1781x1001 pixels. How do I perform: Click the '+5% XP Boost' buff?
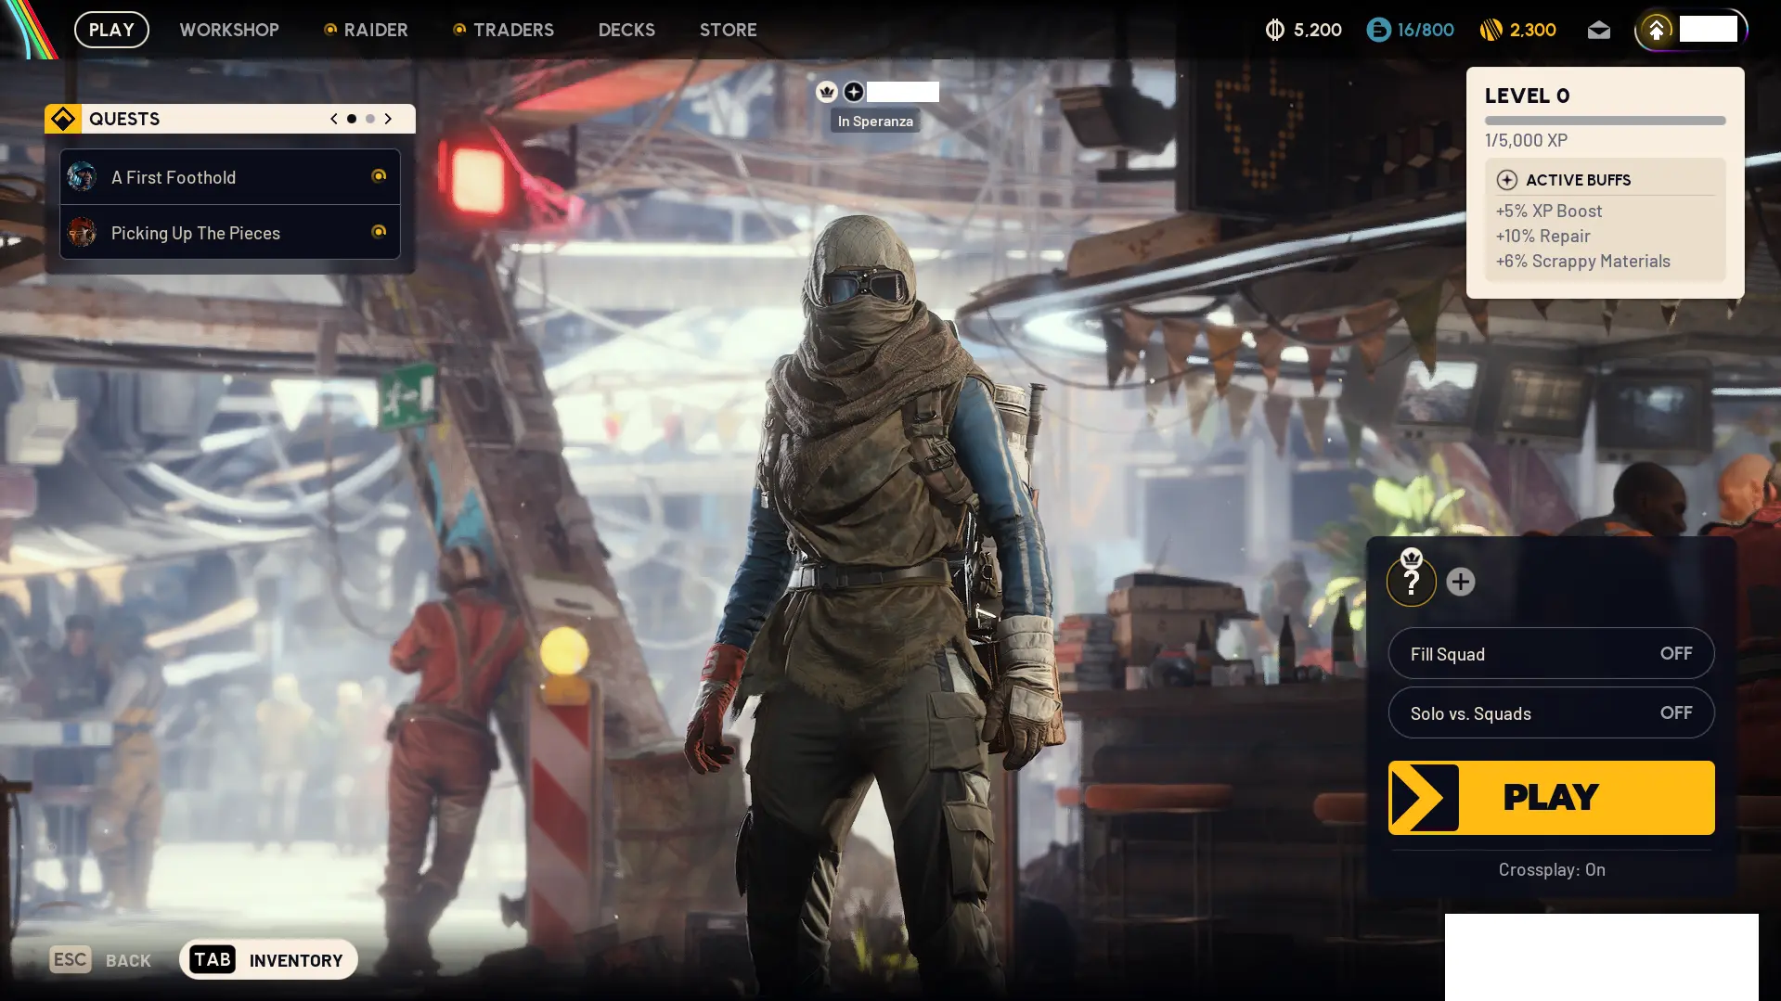[1549, 211]
